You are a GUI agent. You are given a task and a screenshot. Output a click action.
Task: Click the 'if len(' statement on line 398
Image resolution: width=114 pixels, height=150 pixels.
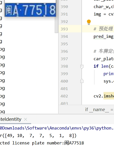click(104, 66)
